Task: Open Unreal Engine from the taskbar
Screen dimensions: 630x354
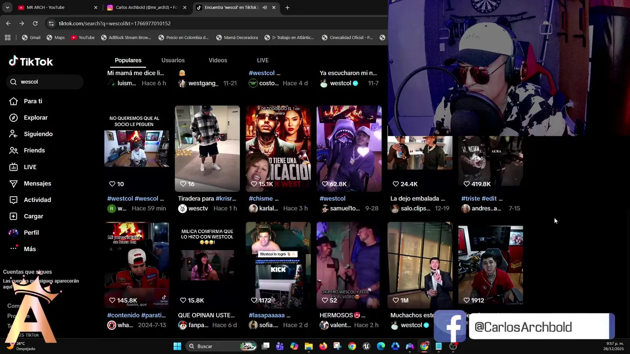Action: pos(366,346)
